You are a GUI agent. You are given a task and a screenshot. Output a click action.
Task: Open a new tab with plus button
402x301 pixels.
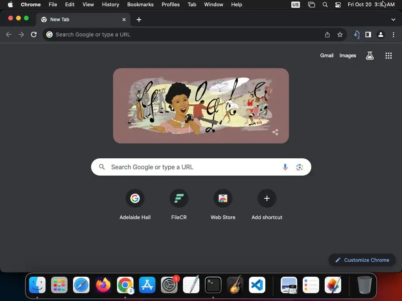coord(139,20)
